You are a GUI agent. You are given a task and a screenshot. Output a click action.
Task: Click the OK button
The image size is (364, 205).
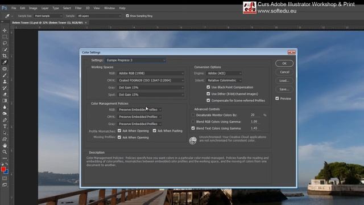(x=284, y=63)
